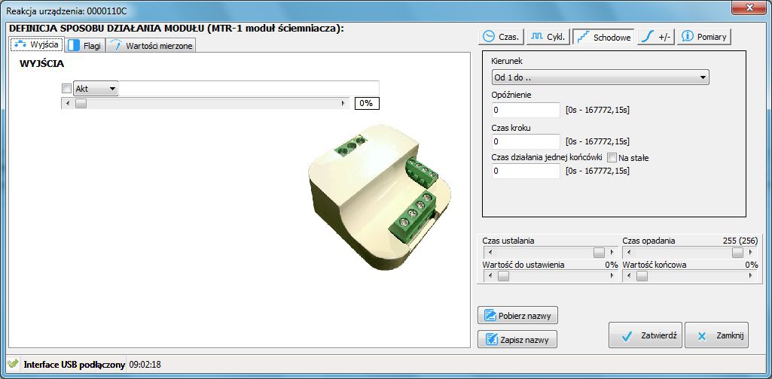This screenshot has height=379, width=772.
Task: Click the output level slider thumb
Action: point(81,103)
